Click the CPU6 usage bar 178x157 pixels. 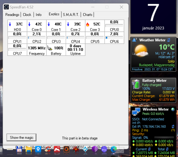click(x=114, y=38)
